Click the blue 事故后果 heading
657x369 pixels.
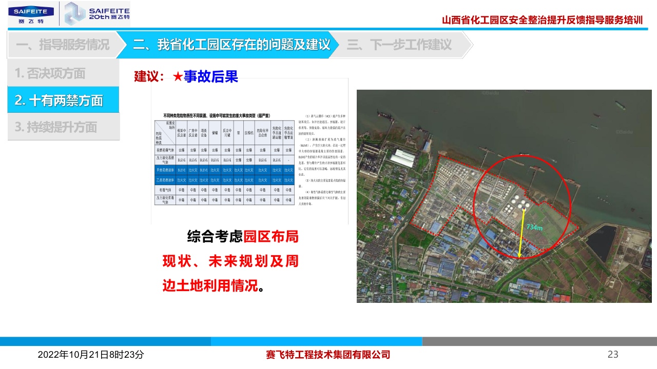coord(211,77)
